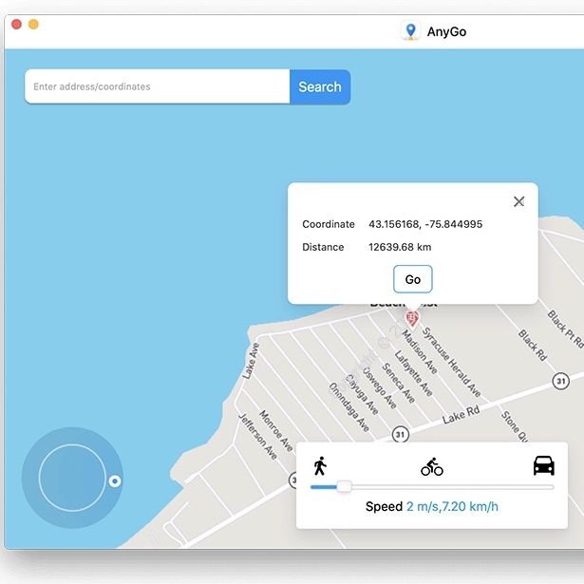Click the Coordinate label in popup
The width and height of the screenshot is (584, 584).
(329, 224)
